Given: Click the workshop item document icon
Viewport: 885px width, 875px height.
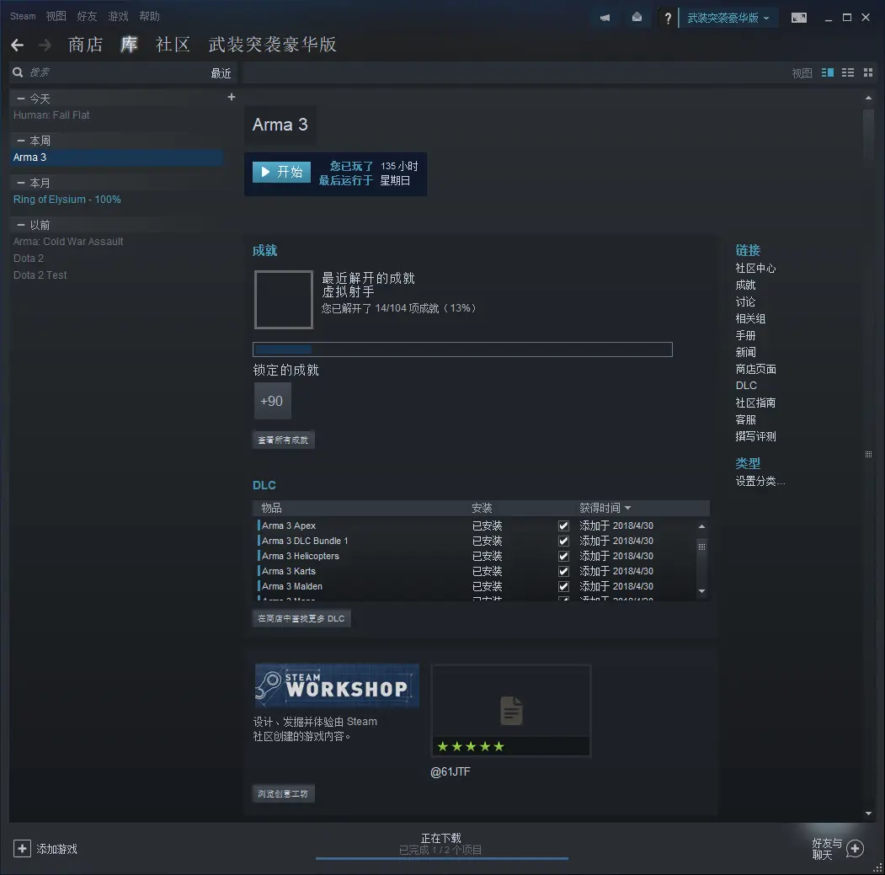Looking at the screenshot, I should coord(511,710).
